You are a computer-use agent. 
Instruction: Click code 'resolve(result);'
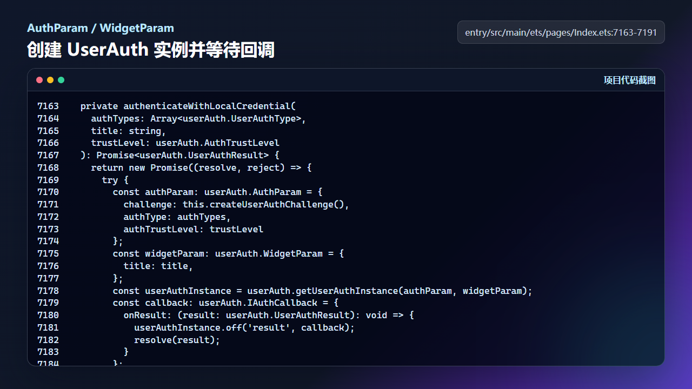177,340
